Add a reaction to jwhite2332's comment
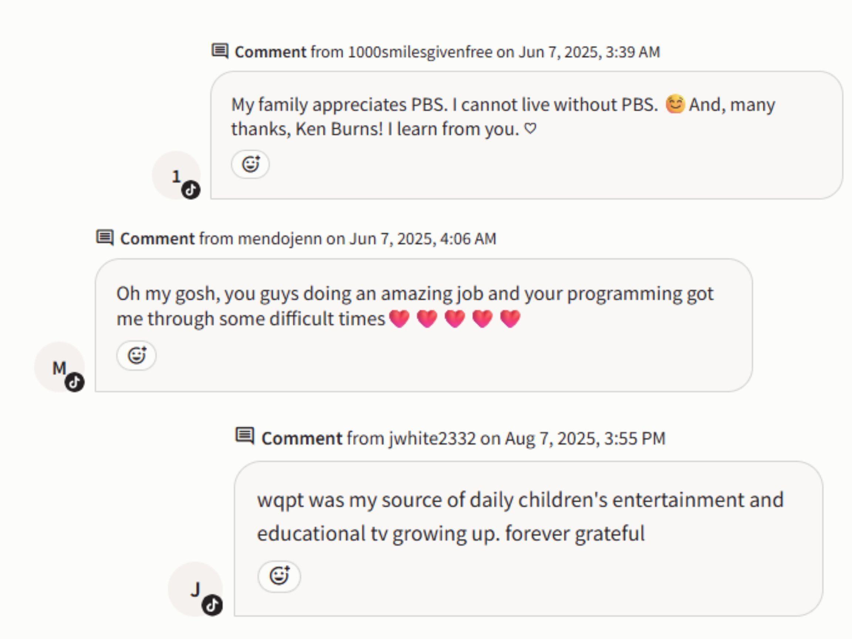The height and width of the screenshot is (639, 852). (279, 576)
